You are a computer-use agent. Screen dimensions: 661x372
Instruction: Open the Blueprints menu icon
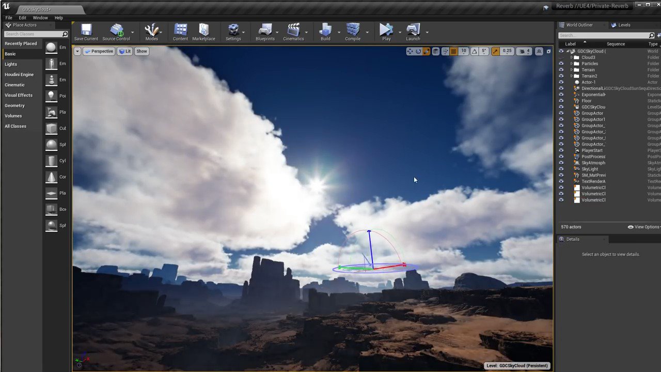click(x=265, y=29)
